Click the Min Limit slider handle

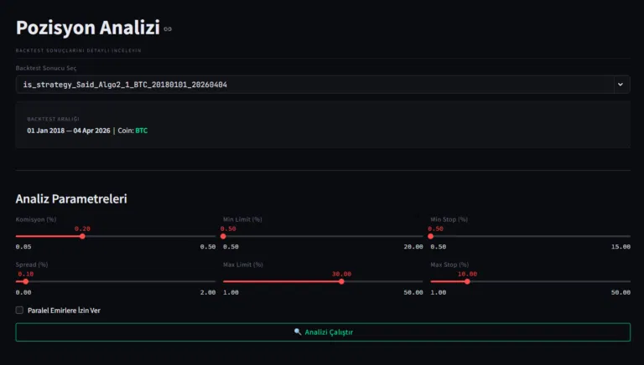pyautogui.click(x=223, y=236)
